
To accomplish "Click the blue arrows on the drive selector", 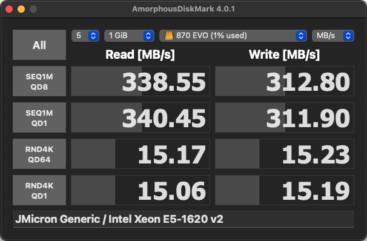I will pos(301,36).
